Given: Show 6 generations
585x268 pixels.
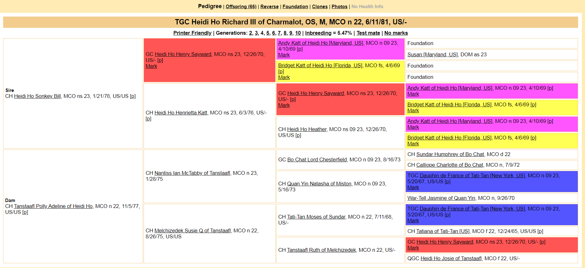Looking at the screenshot, I should (x=273, y=33).
